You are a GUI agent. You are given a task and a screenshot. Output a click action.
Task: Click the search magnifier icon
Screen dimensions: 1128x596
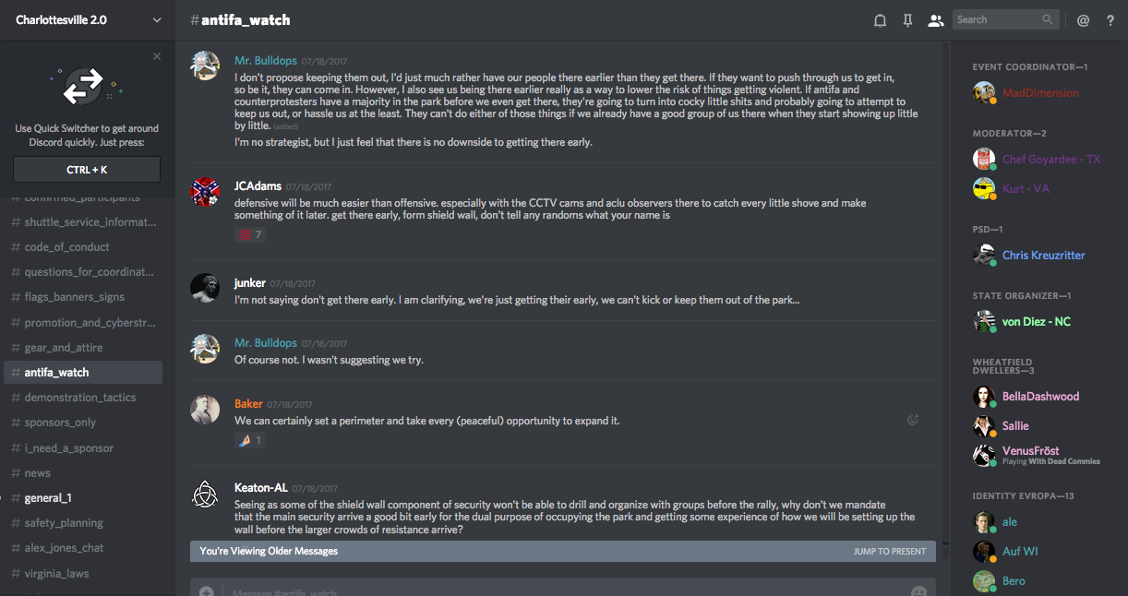point(1047,19)
